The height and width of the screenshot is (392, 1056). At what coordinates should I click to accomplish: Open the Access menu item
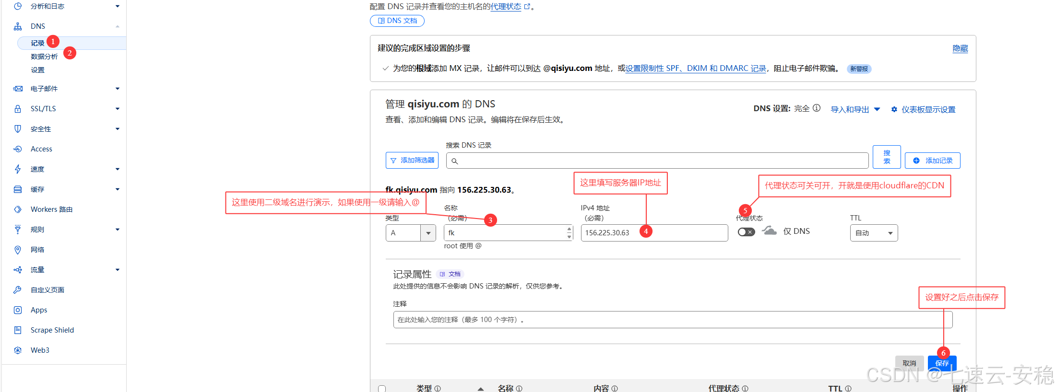(x=41, y=149)
